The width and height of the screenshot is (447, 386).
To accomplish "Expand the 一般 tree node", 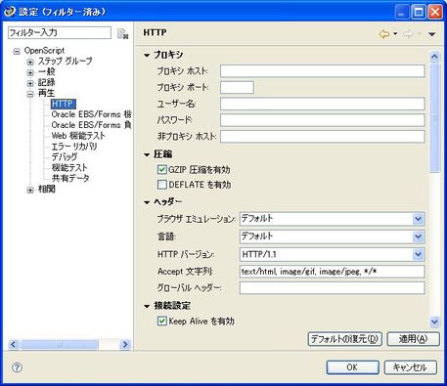I will [x=30, y=72].
